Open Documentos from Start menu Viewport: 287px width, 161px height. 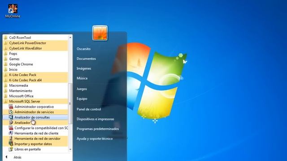[86, 59]
